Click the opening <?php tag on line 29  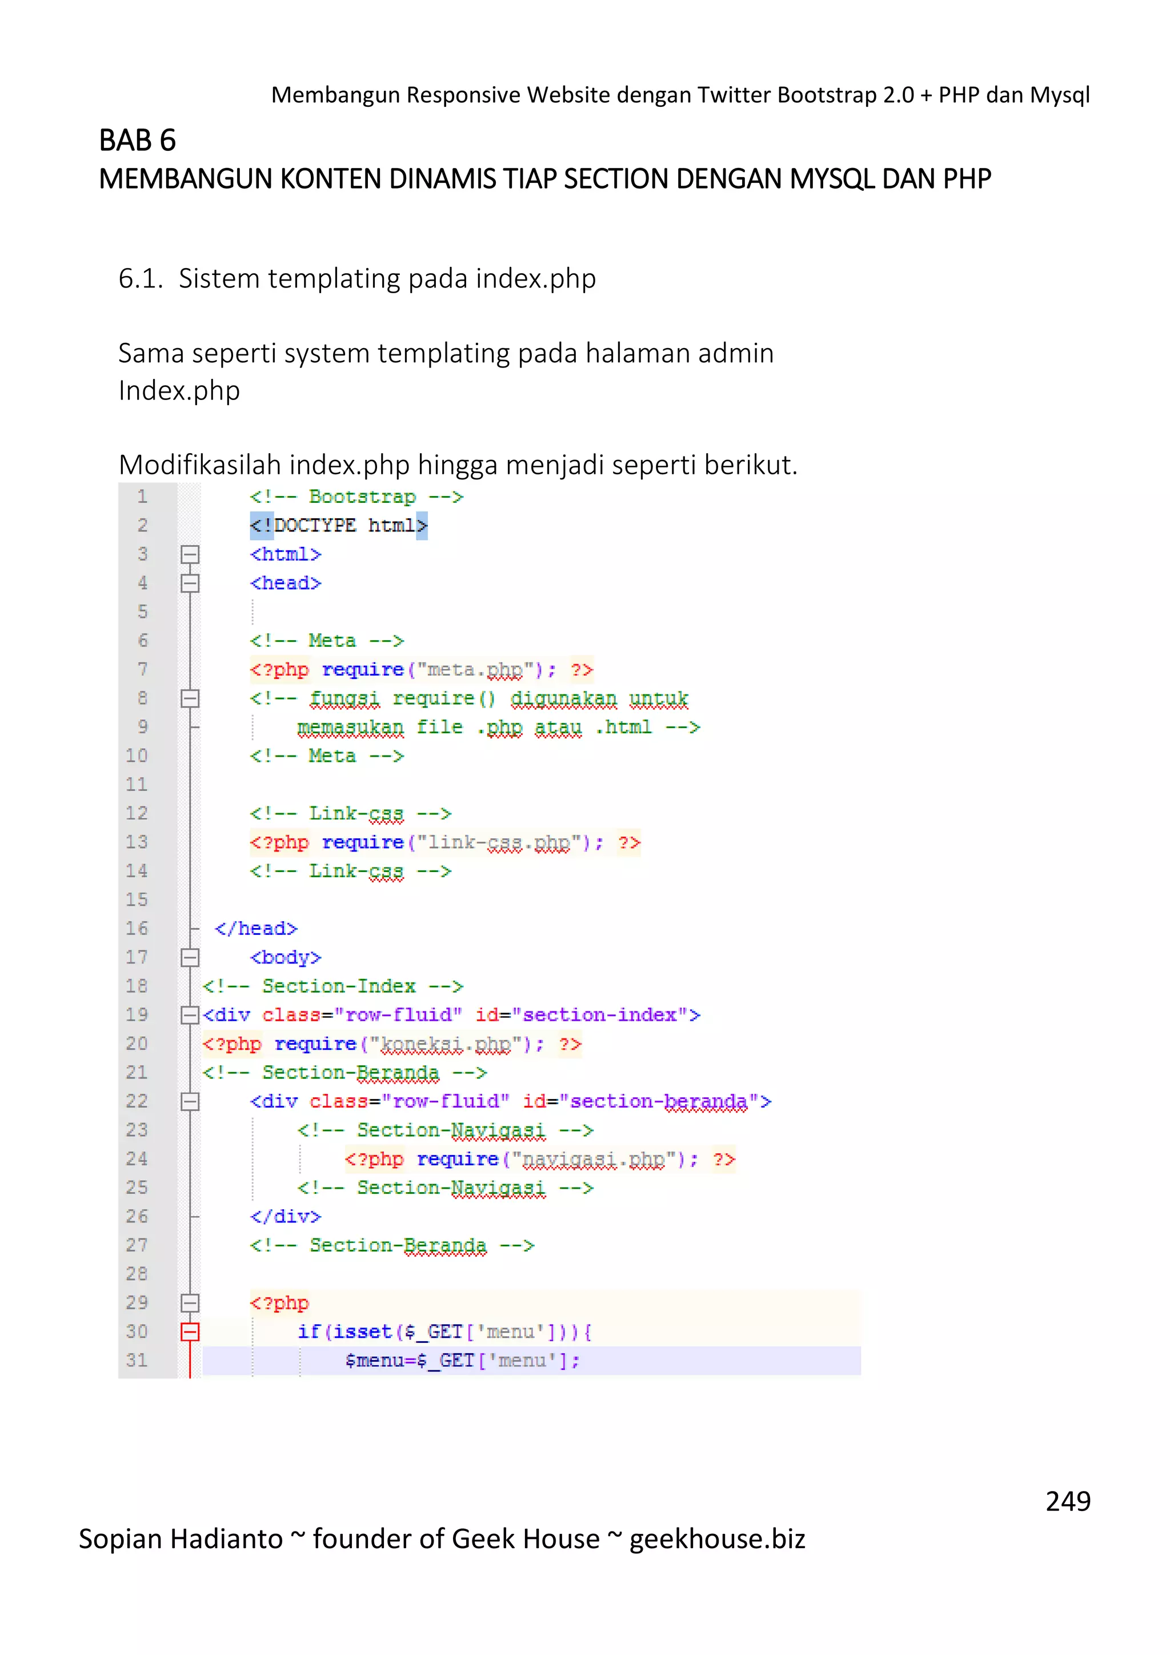pos(279,1303)
